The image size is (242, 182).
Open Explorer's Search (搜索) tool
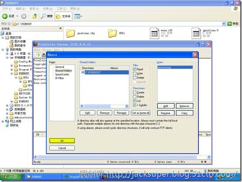click(x=46, y=16)
